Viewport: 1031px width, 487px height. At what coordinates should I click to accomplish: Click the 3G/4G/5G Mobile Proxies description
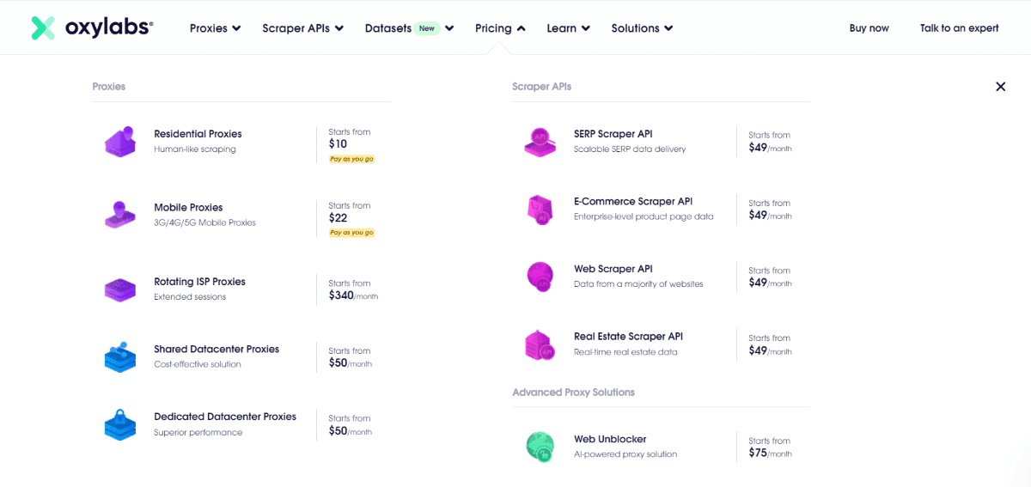pos(205,223)
